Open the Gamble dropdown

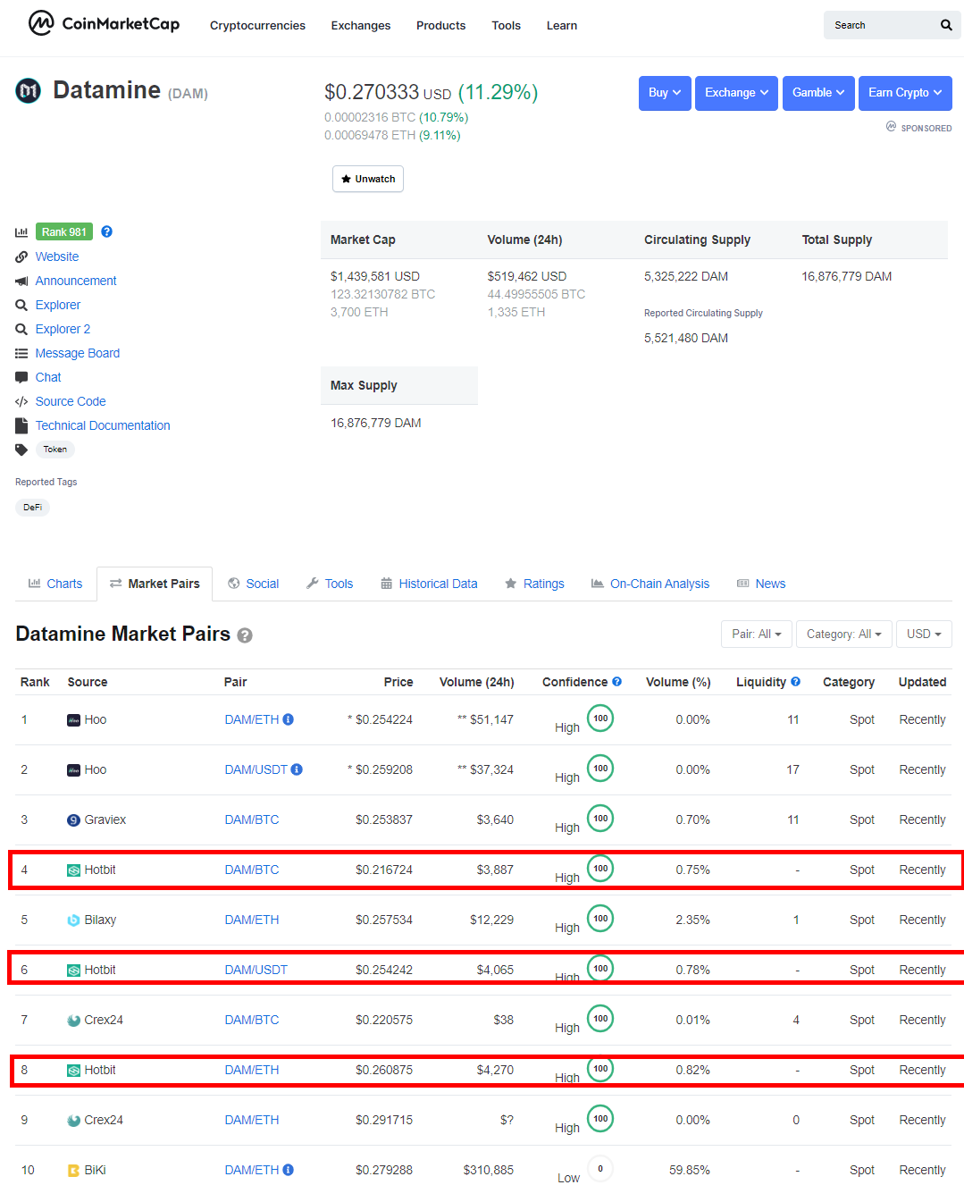(x=818, y=93)
